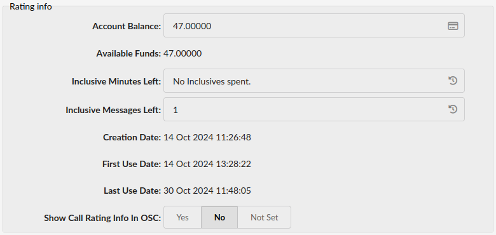Click the credit card icon in Account Balance
Viewport: 496px width, 235px height.
pyautogui.click(x=453, y=26)
